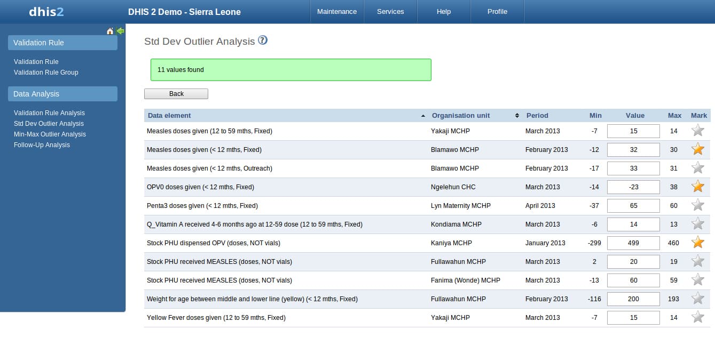This screenshot has height=354, width=715.
Task: Open the help icon beside page title
Action: point(263,41)
